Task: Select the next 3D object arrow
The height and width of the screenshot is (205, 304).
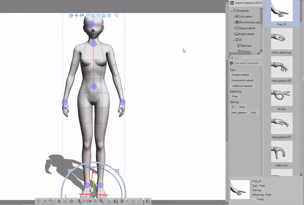Action: [45, 201]
